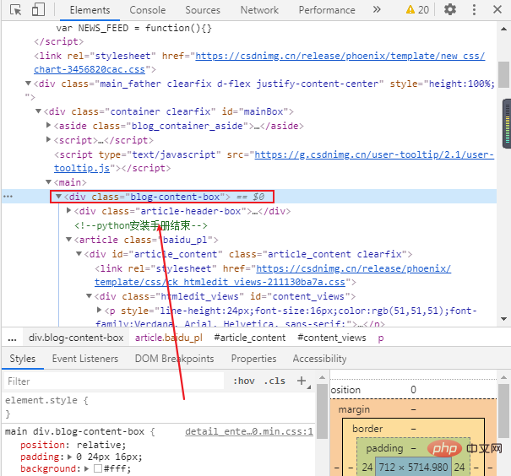The height and width of the screenshot is (476, 511).
Task: Select the Styles pane tab
Action: point(23,359)
